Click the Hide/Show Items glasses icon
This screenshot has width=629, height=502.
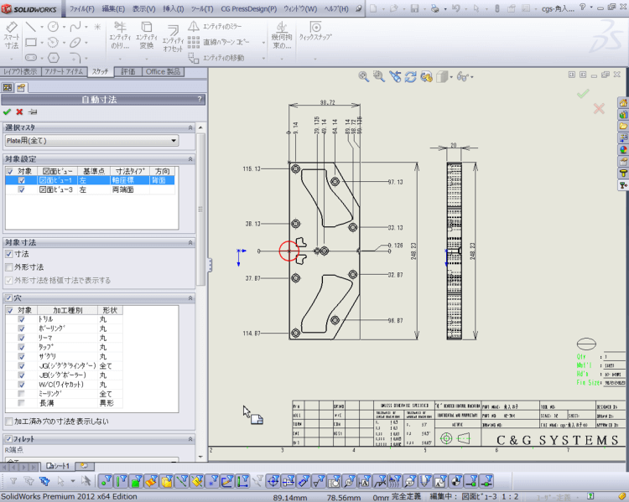point(462,76)
